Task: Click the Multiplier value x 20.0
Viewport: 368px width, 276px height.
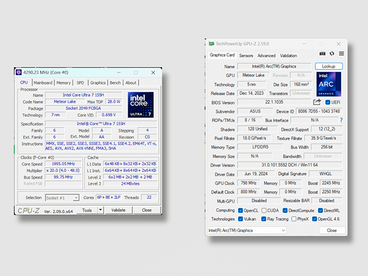Action: point(63,170)
